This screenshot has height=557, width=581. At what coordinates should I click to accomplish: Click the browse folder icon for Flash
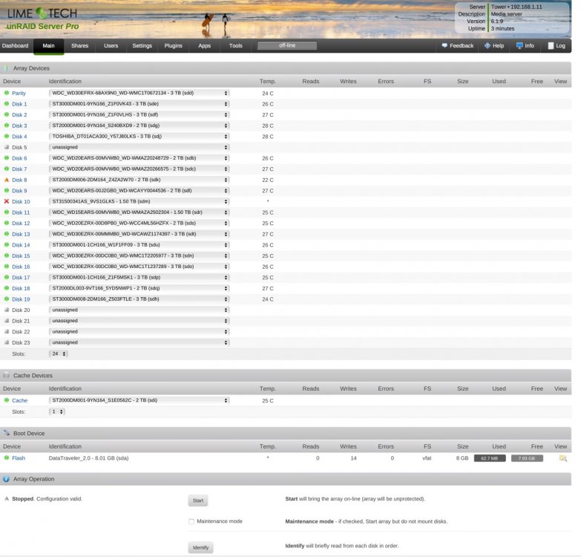(563, 458)
